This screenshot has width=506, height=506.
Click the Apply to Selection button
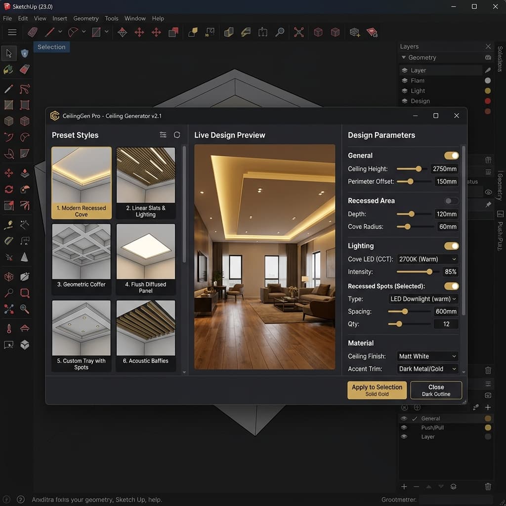(x=377, y=390)
